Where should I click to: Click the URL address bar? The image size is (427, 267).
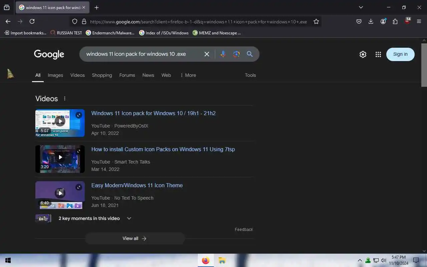click(198, 22)
